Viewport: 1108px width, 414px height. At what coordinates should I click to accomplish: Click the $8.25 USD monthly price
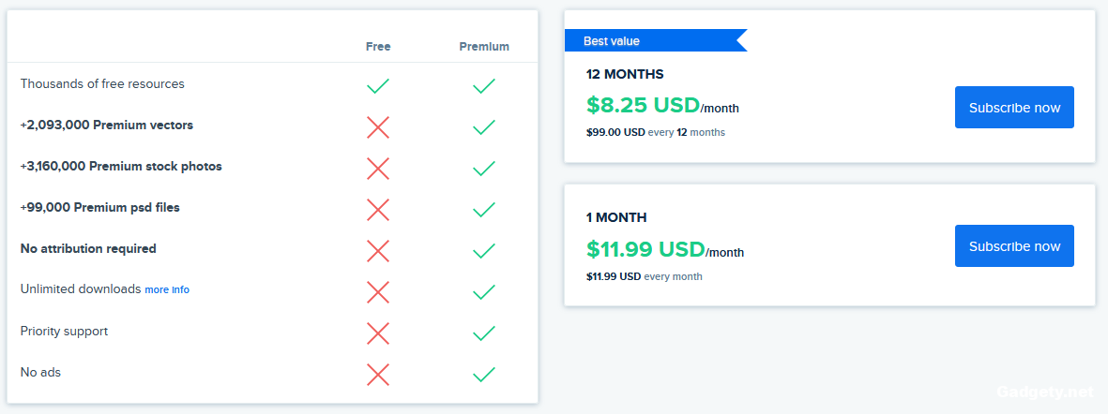[x=643, y=106]
